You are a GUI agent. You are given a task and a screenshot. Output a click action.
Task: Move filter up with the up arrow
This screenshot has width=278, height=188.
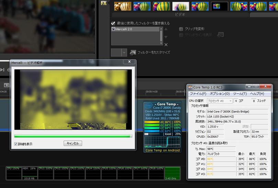click(166, 29)
